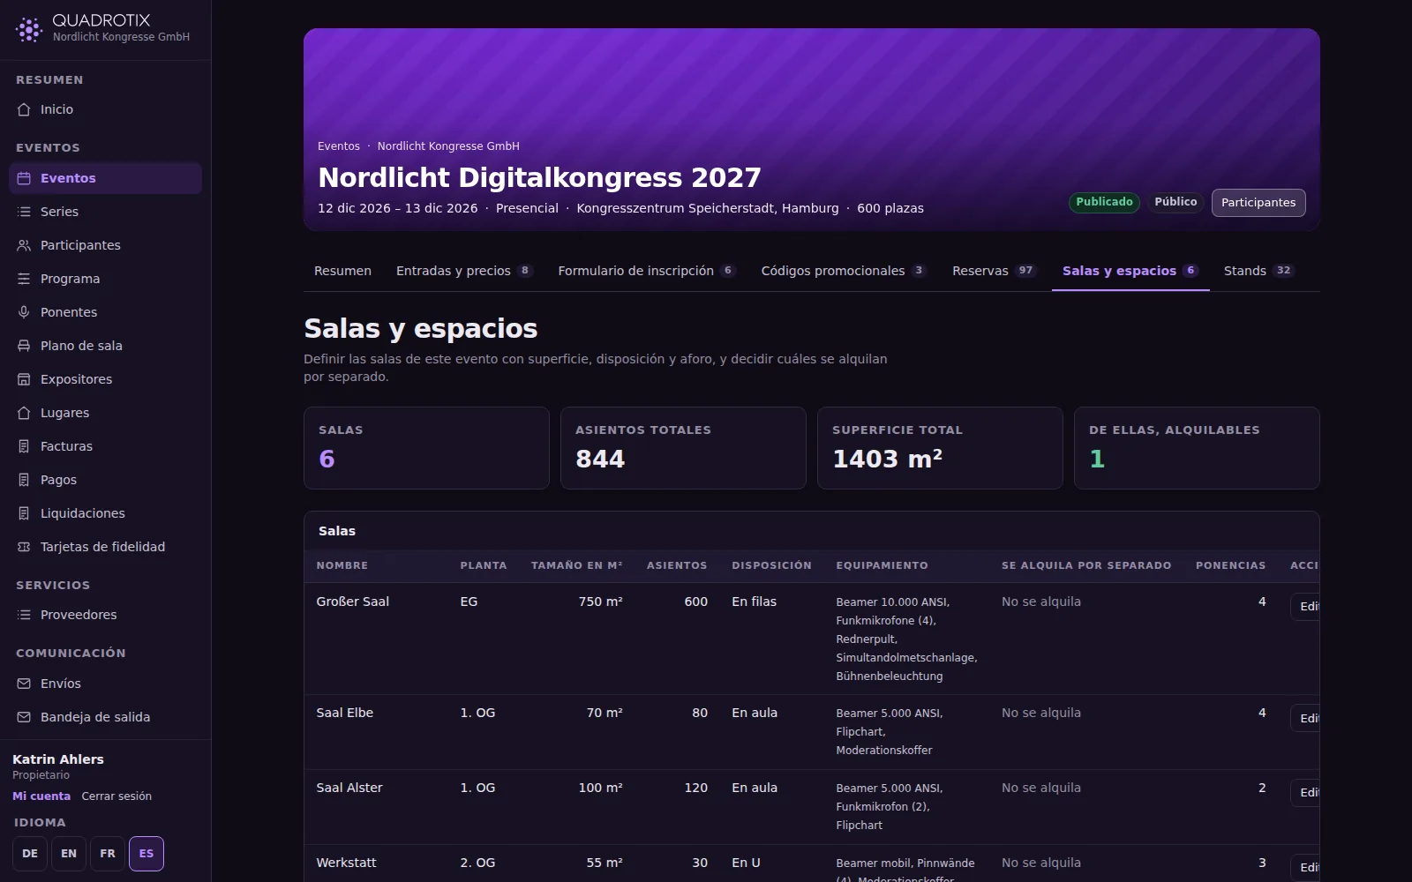Open Inicio via its home icon
1412x882 pixels.
(x=24, y=109)
